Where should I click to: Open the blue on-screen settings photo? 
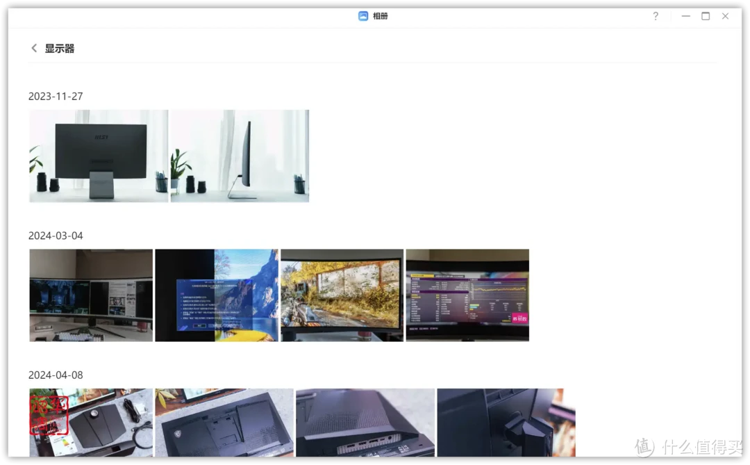click(x=216, y=295)
